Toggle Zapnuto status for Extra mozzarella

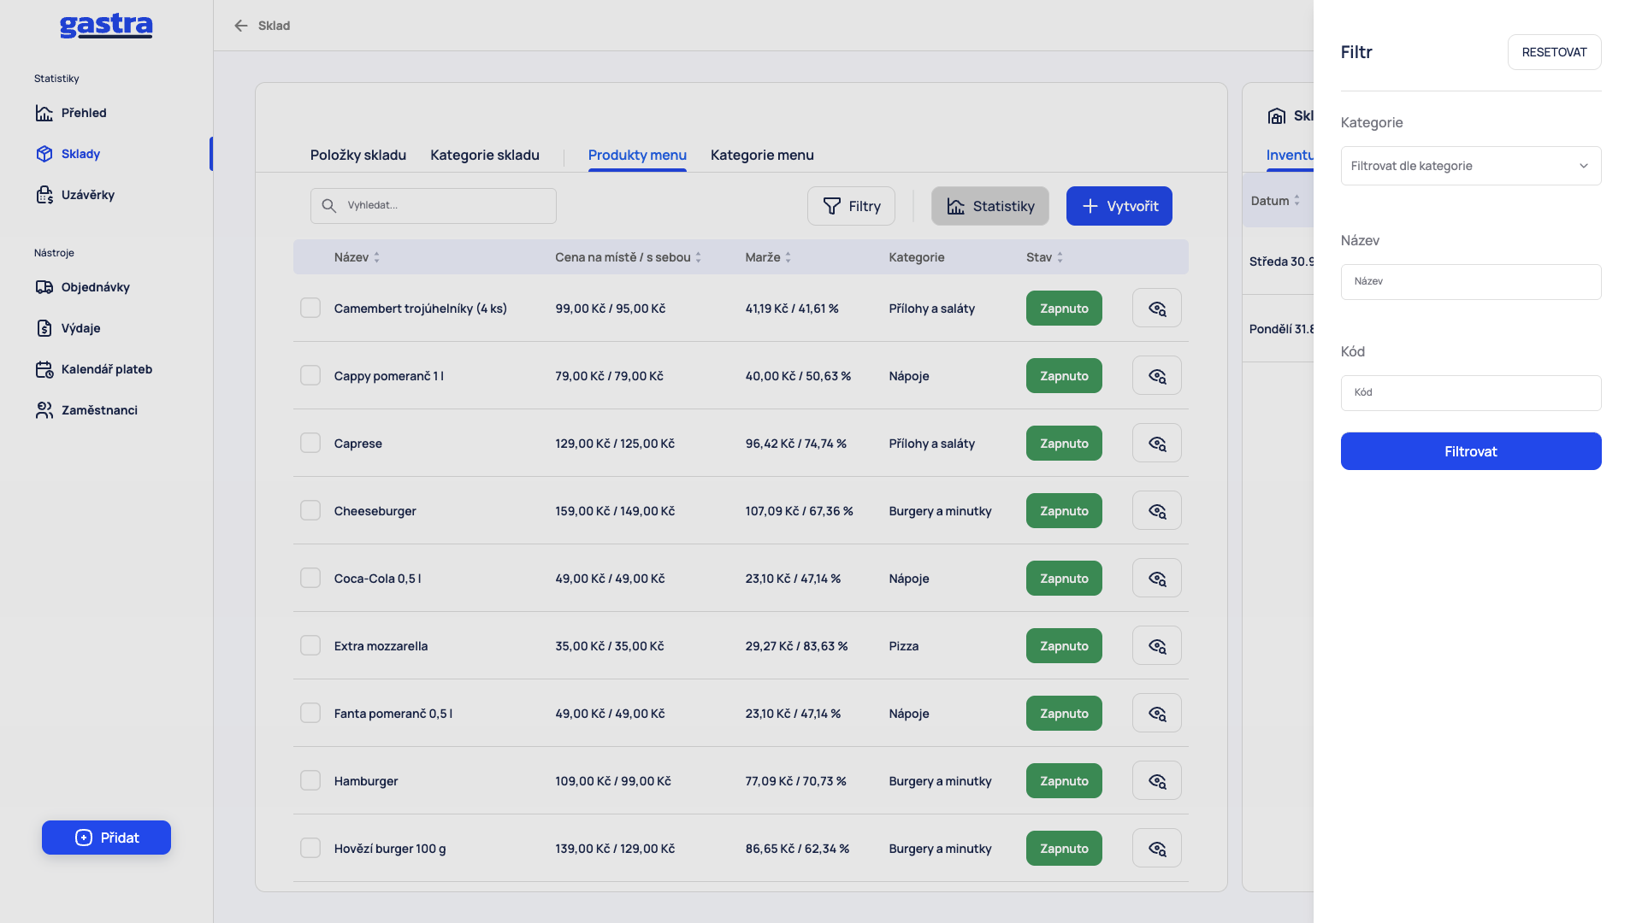click(1064, 646)
